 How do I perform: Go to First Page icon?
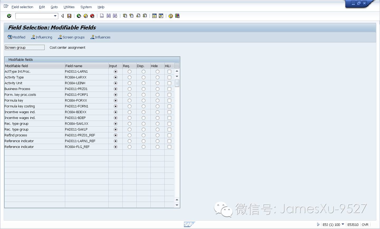(125, 16)
